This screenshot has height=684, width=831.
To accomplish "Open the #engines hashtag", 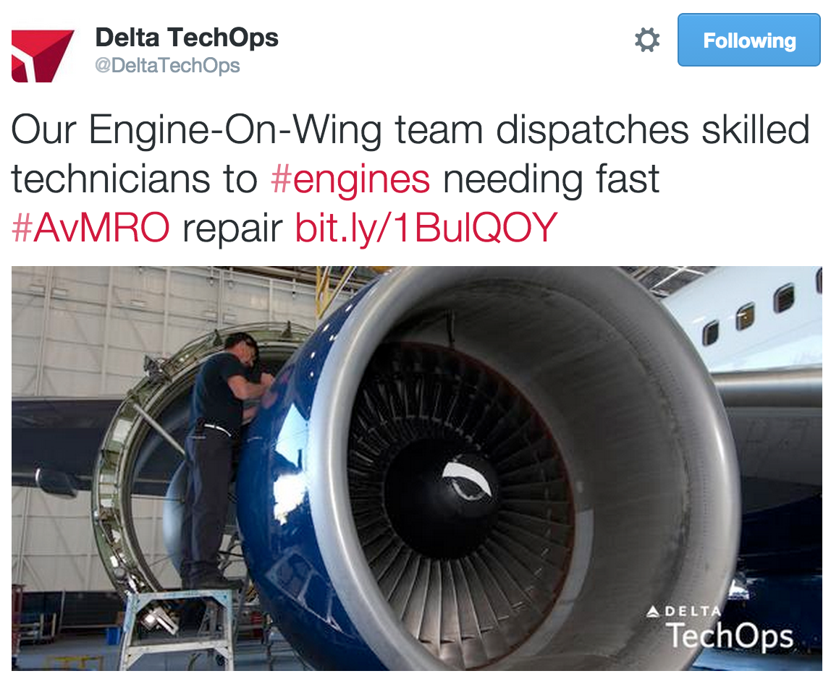I will tap(350, 179).
